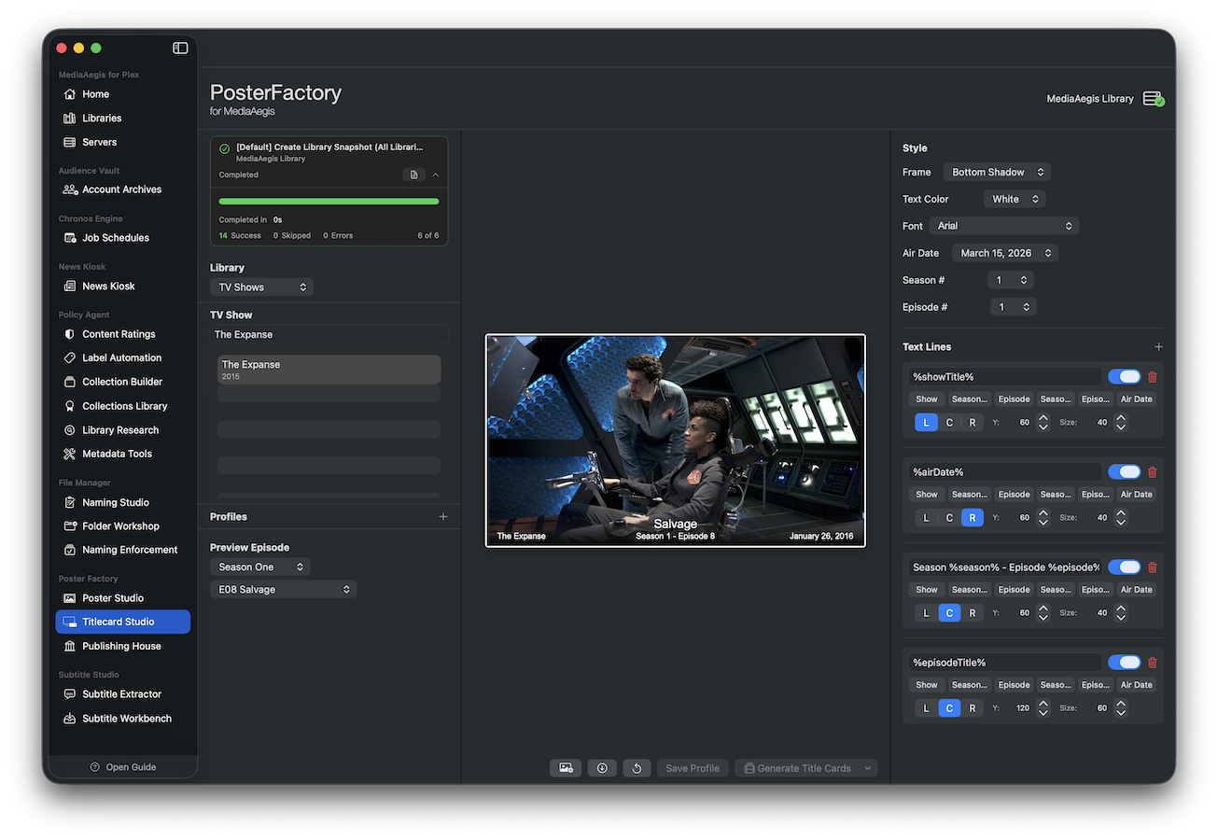The image size is (1218, 840).
Task: Switch off the Season %season% line toggle
Action: 1124,567
